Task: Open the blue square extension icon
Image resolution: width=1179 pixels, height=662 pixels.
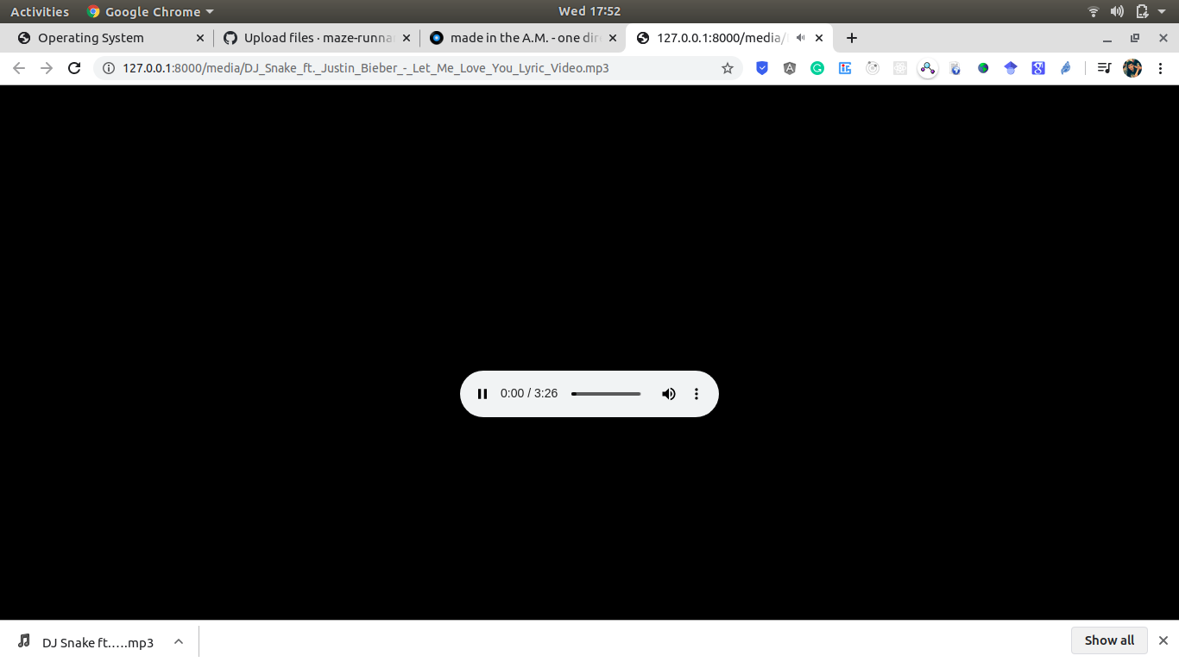Action: tap(845, 68)
